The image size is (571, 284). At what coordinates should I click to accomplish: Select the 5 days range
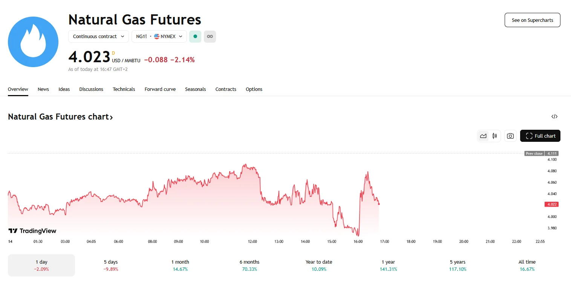[111, 265]
